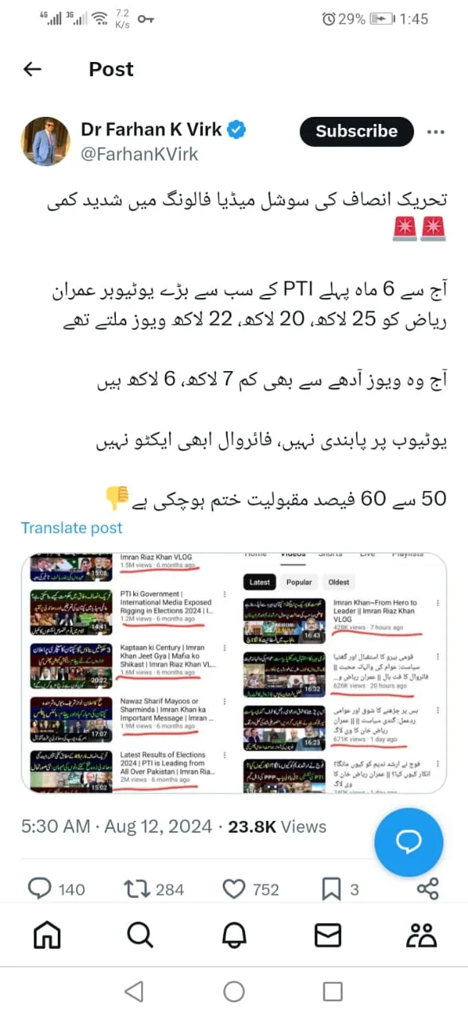
Task: Reply using the comment bubble icon
Action: click(x=39, y=889)
